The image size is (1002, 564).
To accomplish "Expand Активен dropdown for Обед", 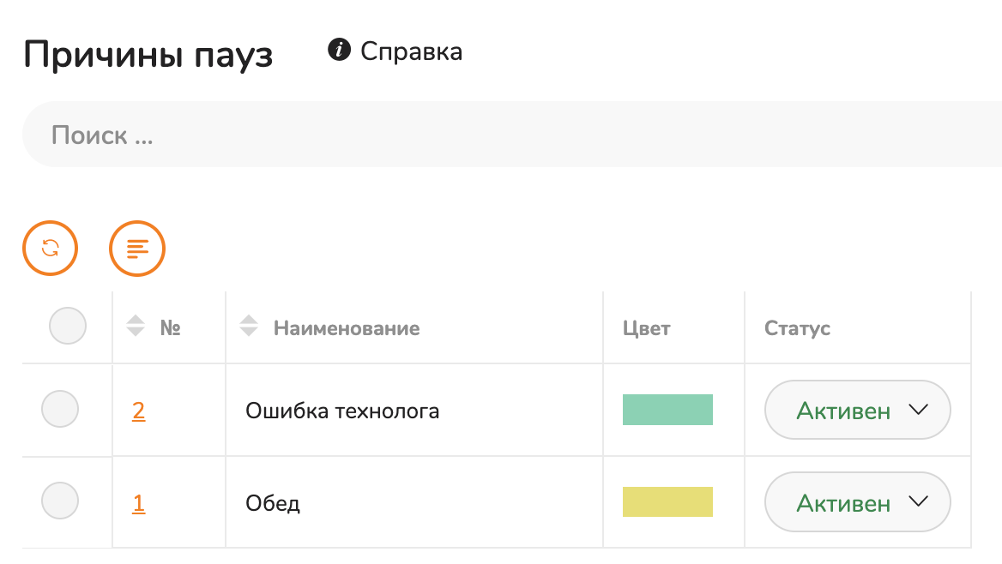I will coord(858,501).
